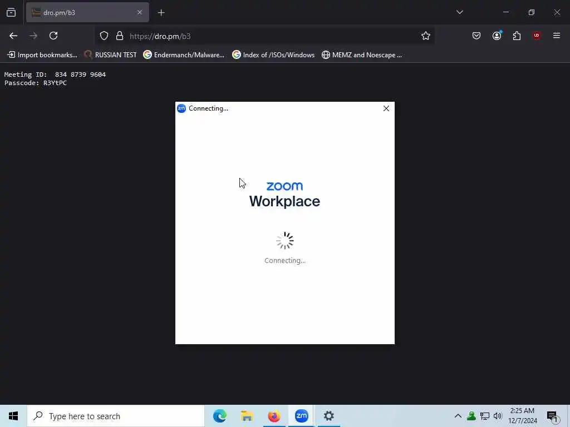Click the Connecting... status under the spinner
Viewport: 570px width, 427px height.
pos(285,260)
